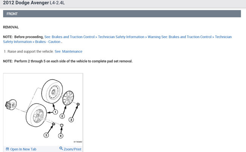Follow the See: Maintenance link
The width and height of the screenshot is (246, 152).
pyautogui.click(x=69, y=51)
